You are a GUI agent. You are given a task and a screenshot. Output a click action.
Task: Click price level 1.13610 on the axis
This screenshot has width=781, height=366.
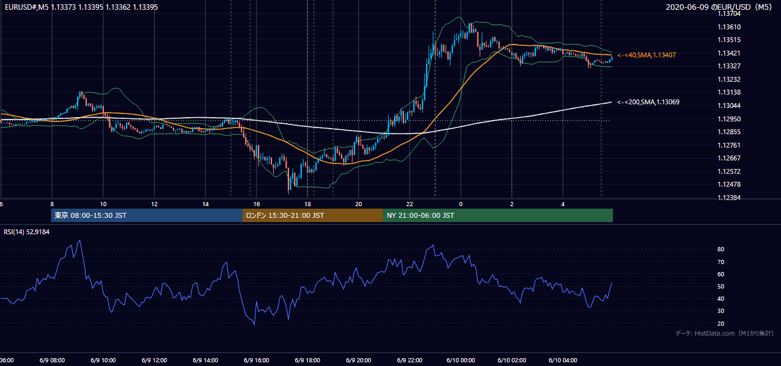(x=729, y=27)
